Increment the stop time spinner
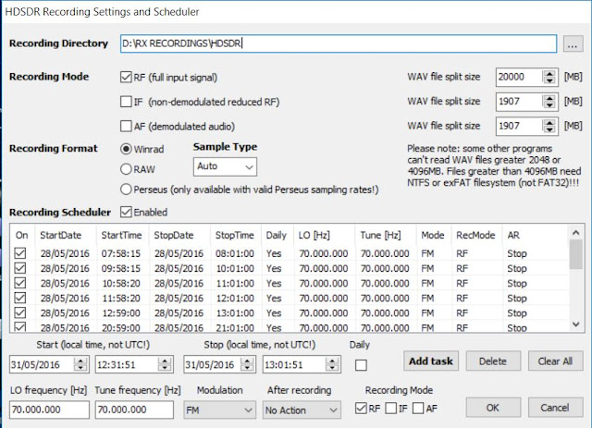Image resolution: width=592 pixels, height=428 pixels. tap(332, 361)
